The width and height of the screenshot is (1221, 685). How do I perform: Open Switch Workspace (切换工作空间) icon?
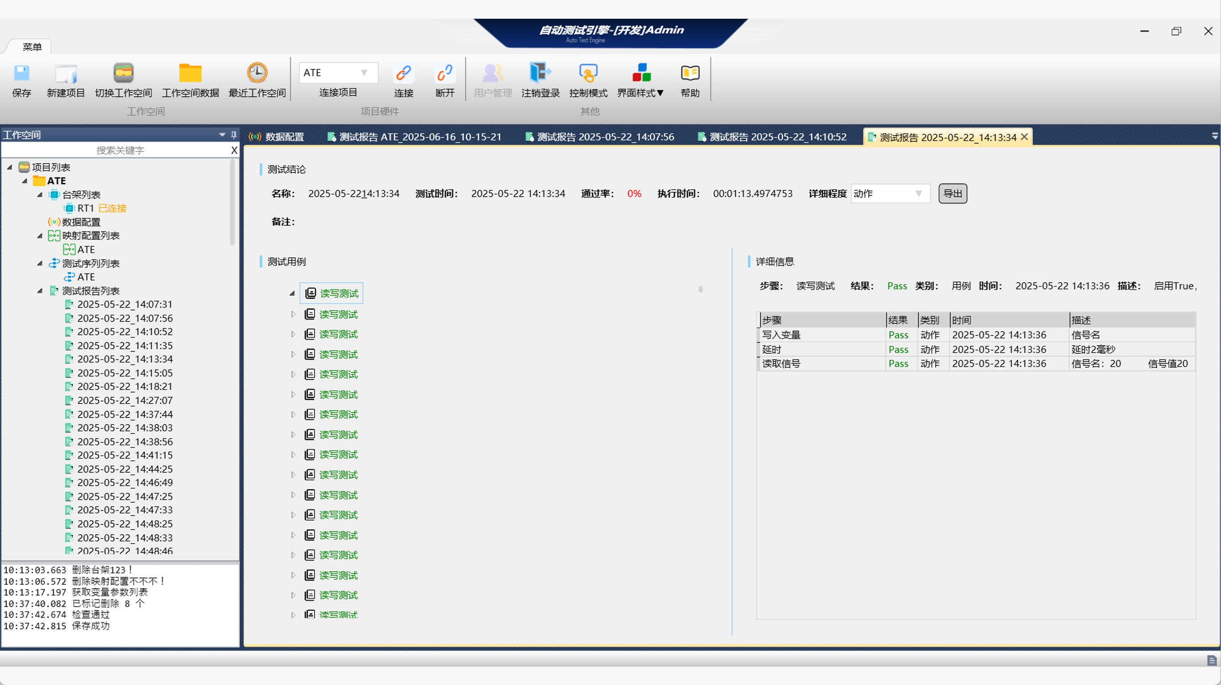click(123, 74)
